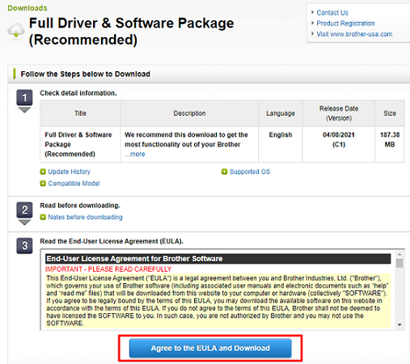Click the Size column header
Image resolution: width=410 pixels, height=364 pixels.
click(x=390, y=113)
